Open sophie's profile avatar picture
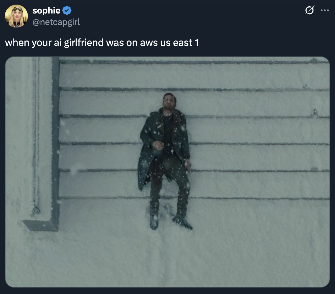The height and width of the screenshot is (294, 335). pos(16,16)
